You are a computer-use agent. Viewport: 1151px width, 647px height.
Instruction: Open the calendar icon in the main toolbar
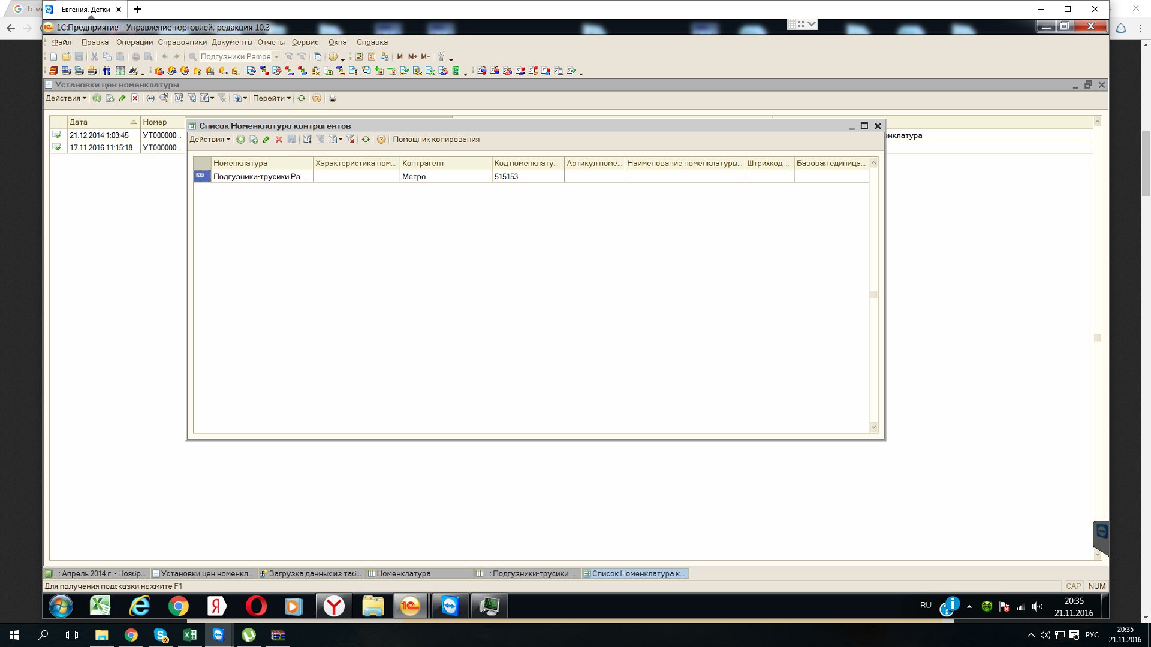point(372,56)
